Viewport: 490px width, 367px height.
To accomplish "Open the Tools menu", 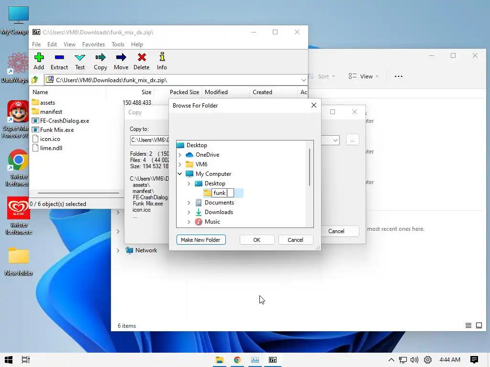I will pyautogui.click(x=118, y=44).
